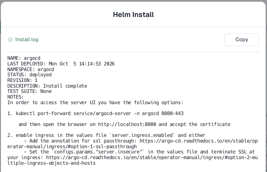Click the 'DESCRIPTION: Install complete' line
The image size is (267, 172).
[47, 86]
